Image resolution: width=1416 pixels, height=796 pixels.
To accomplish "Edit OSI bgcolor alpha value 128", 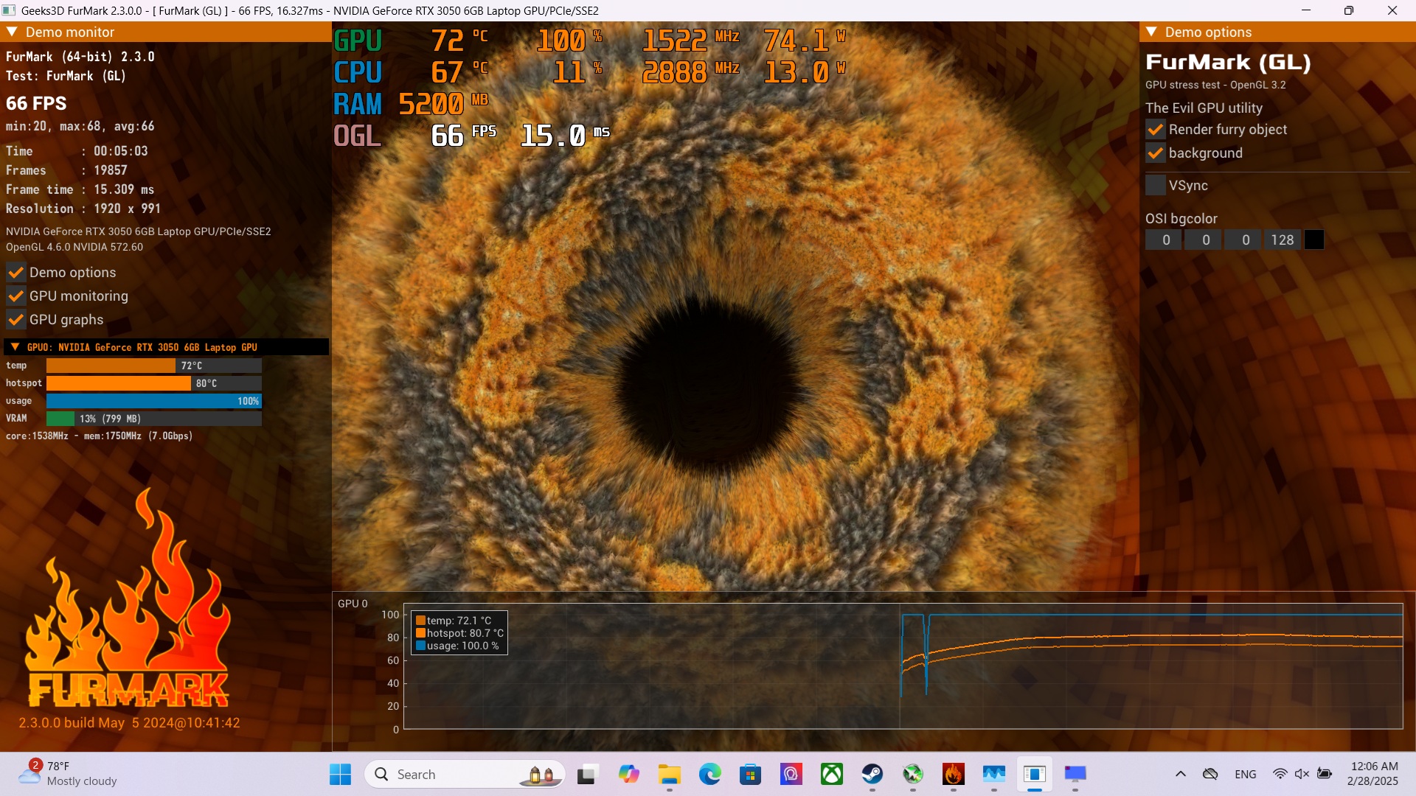I will point(1283,240).
